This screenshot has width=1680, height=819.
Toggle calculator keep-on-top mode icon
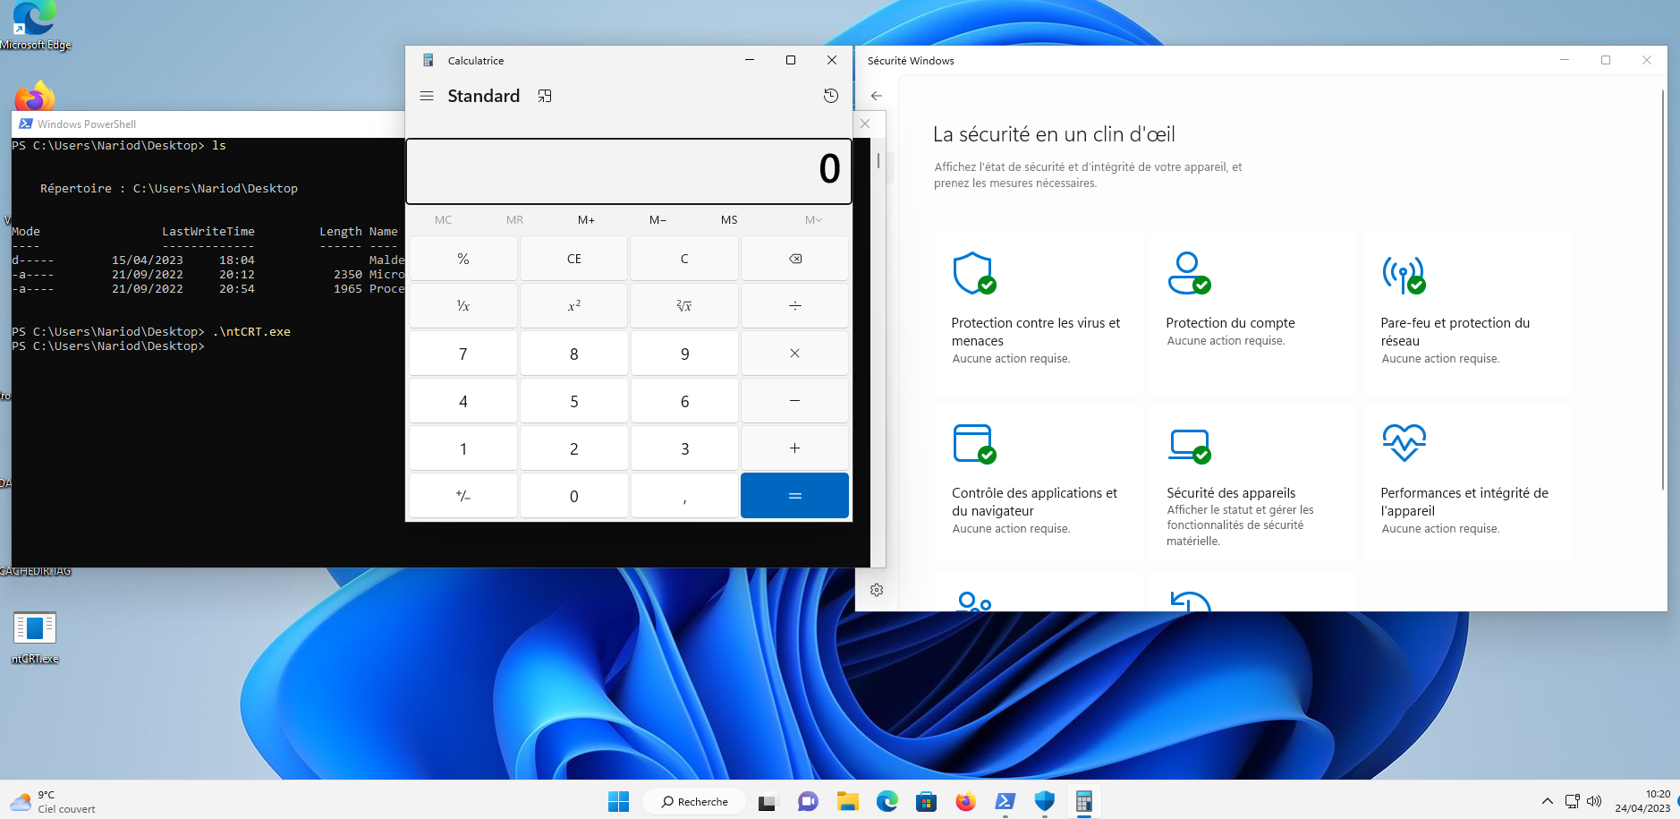click(544, 96)
